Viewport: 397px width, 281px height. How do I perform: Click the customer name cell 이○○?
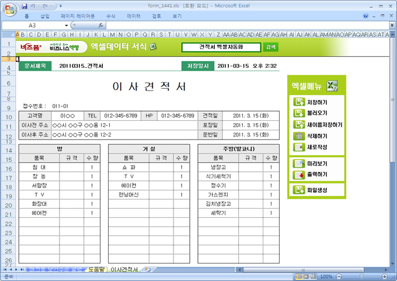pyautogui.click(x=68, y=116)
